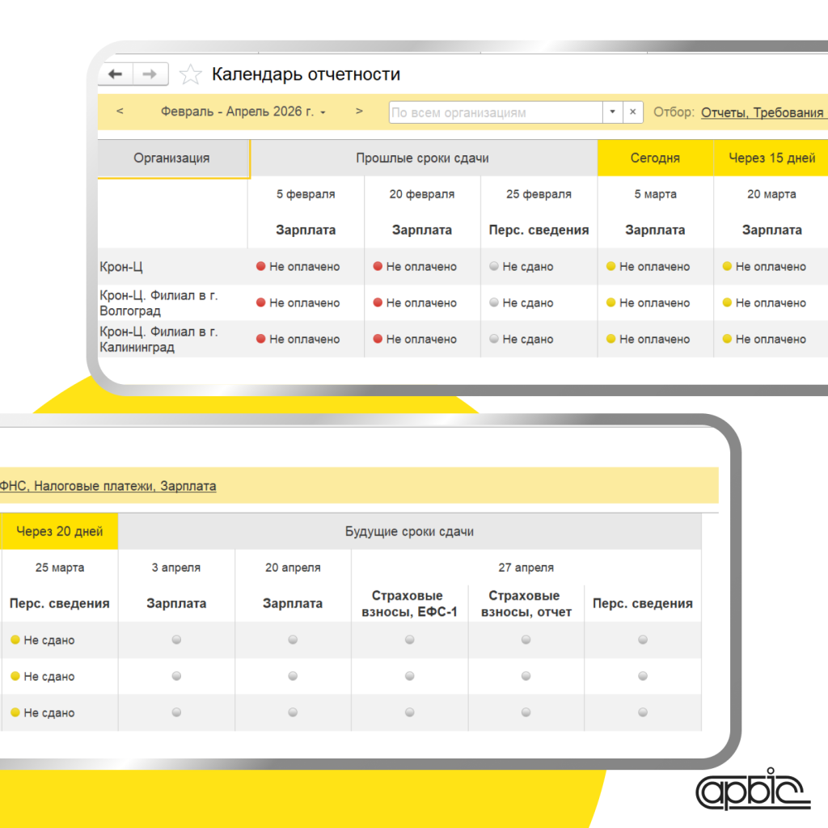828x828 pixels.
Task: Select the Сегодня column header
Action: [655, 158]
